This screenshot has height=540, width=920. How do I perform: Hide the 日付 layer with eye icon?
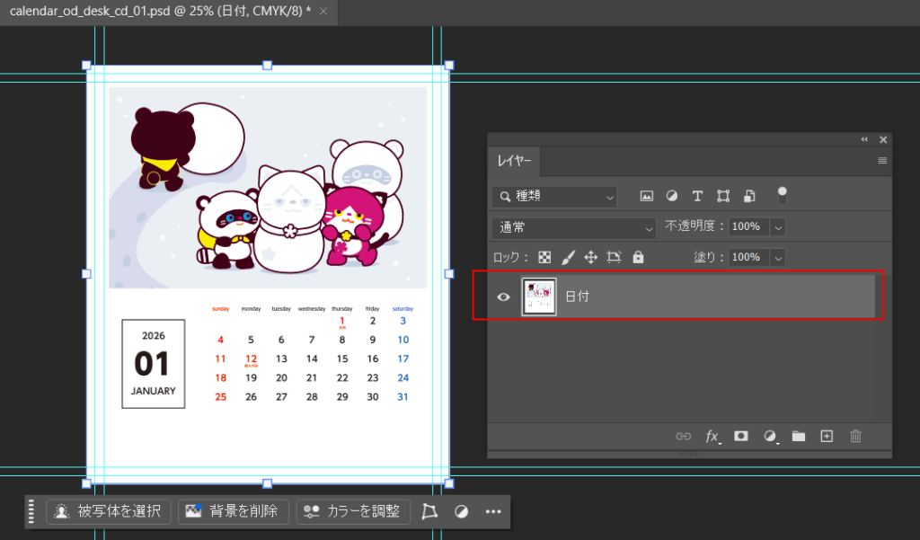coord(504,297)
